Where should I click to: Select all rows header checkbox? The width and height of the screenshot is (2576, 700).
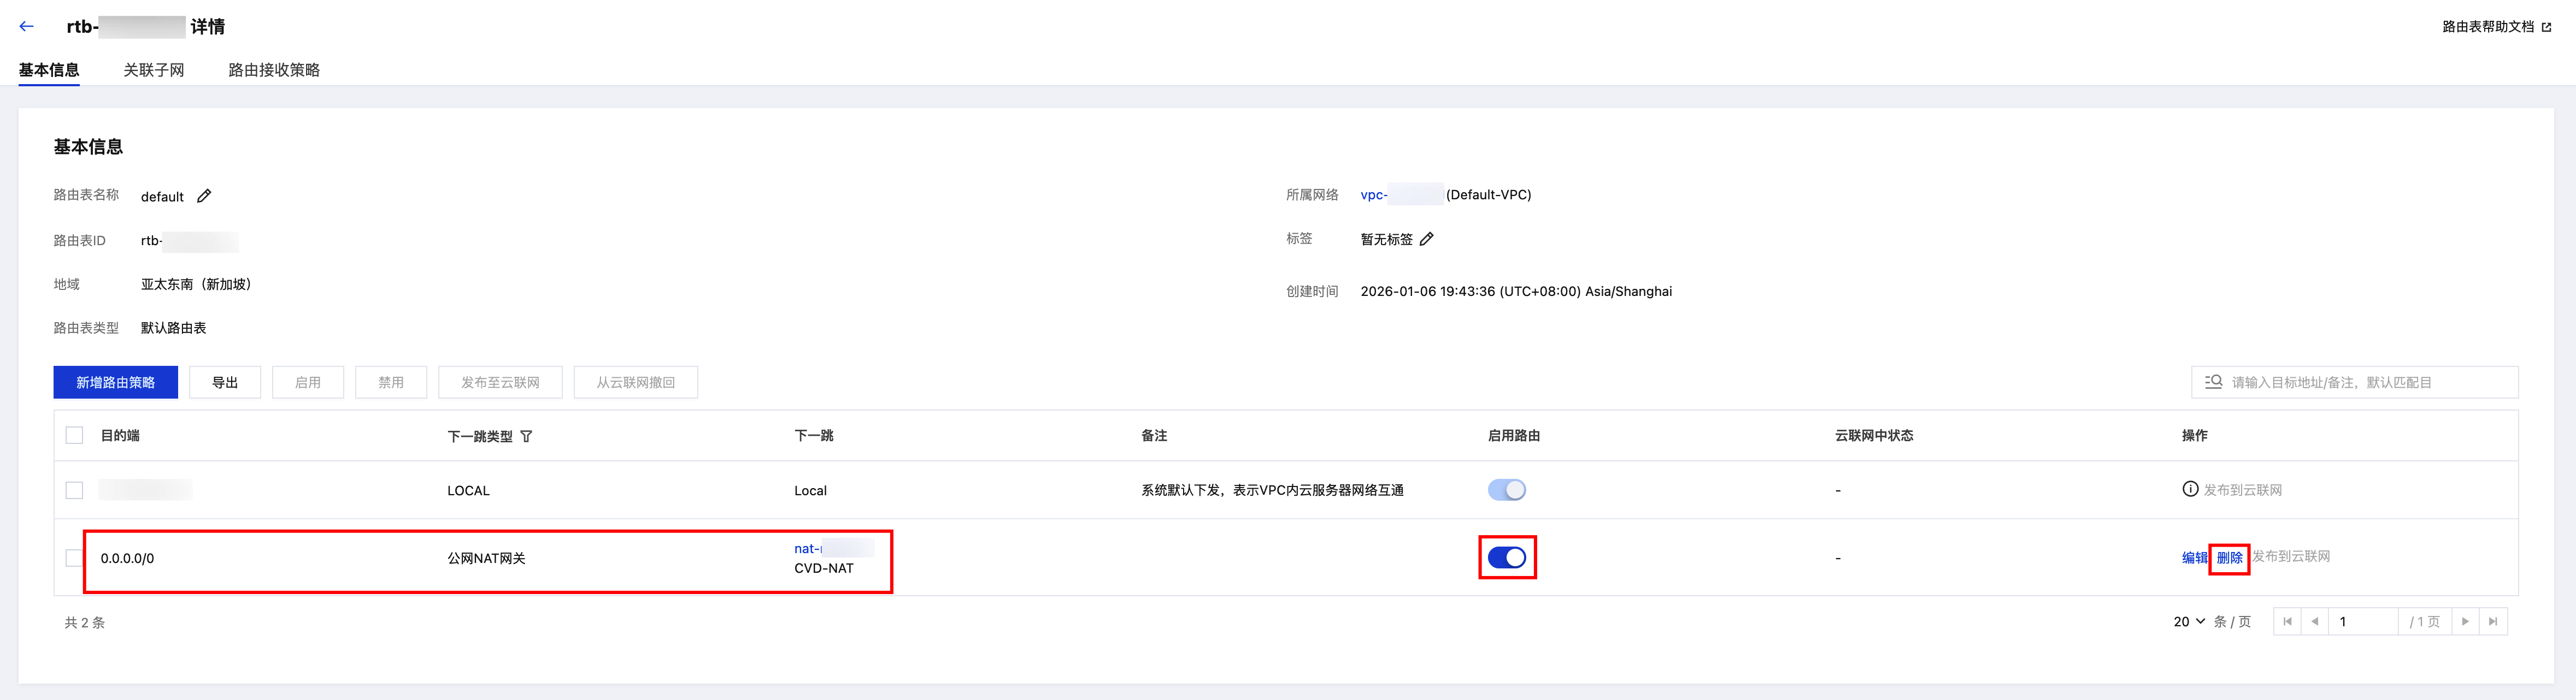74,435
